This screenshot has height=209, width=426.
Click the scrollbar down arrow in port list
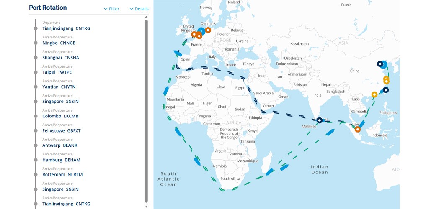coord(146,206)
